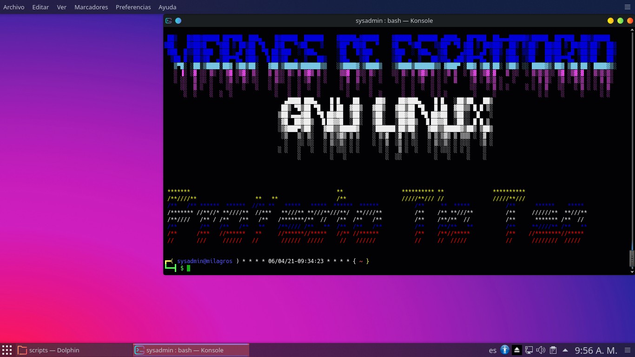
Task: Open the Ver menu
Action: click(61, 7)
